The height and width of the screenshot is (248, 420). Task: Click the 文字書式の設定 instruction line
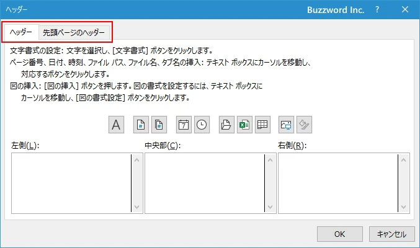point(112,50)
